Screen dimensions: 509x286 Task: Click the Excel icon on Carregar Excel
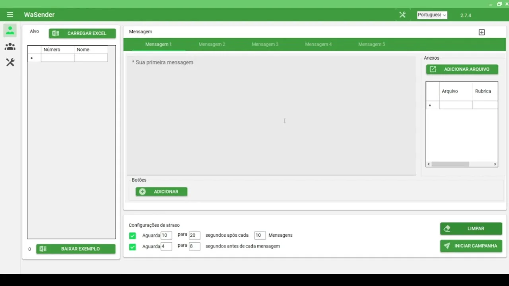click(x=56, y=33)
